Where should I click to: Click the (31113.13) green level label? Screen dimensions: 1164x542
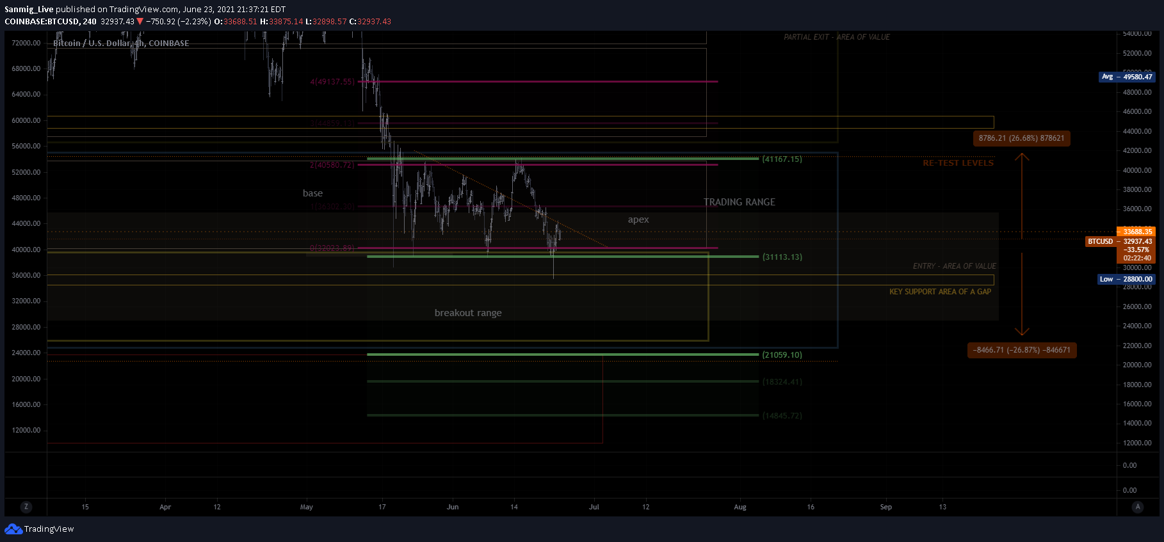pyautogui.click(x=782, y=257)
